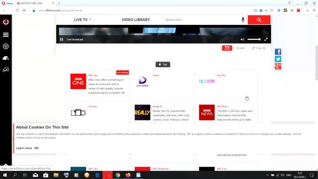Open a new browser tab
318x179 pixels.
point(59,3)
